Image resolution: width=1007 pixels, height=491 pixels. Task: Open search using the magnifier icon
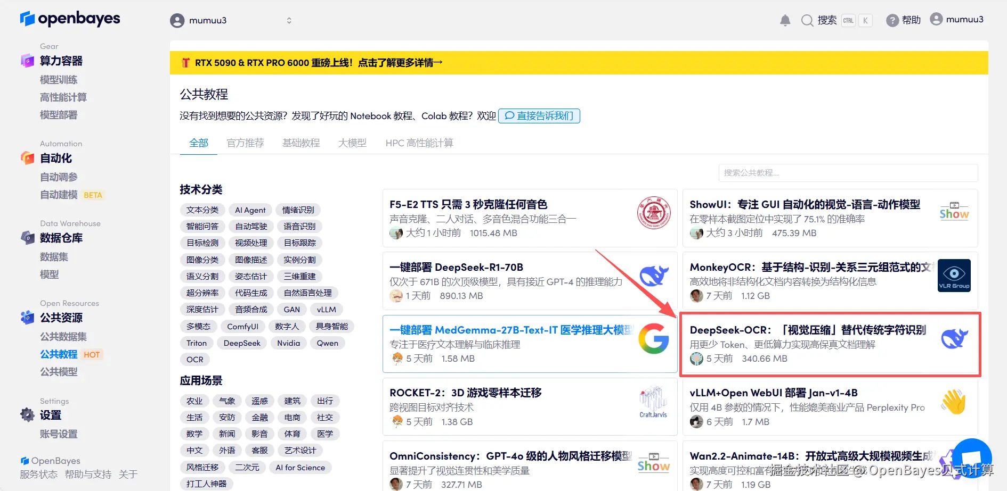coord(808,20)
